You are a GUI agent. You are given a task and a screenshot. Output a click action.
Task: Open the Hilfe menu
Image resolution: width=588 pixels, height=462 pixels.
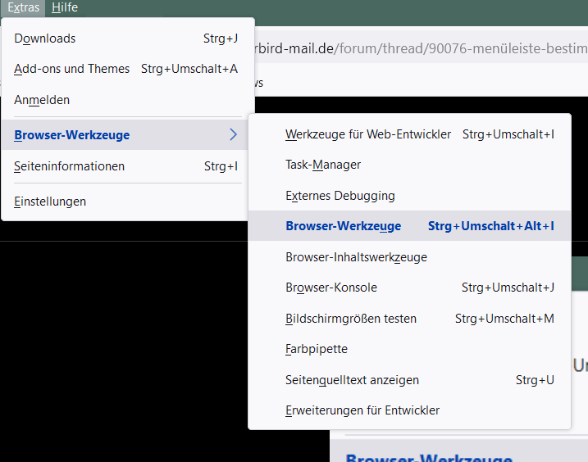coord(64,7)
